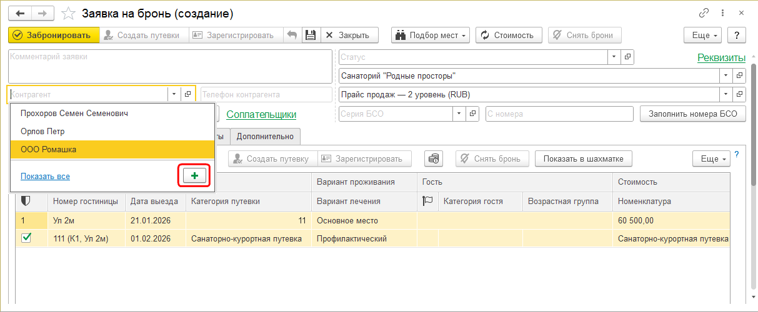Switch to the Дополнительно tab
The width and height of the screenshot is (758, 312).
265,136
